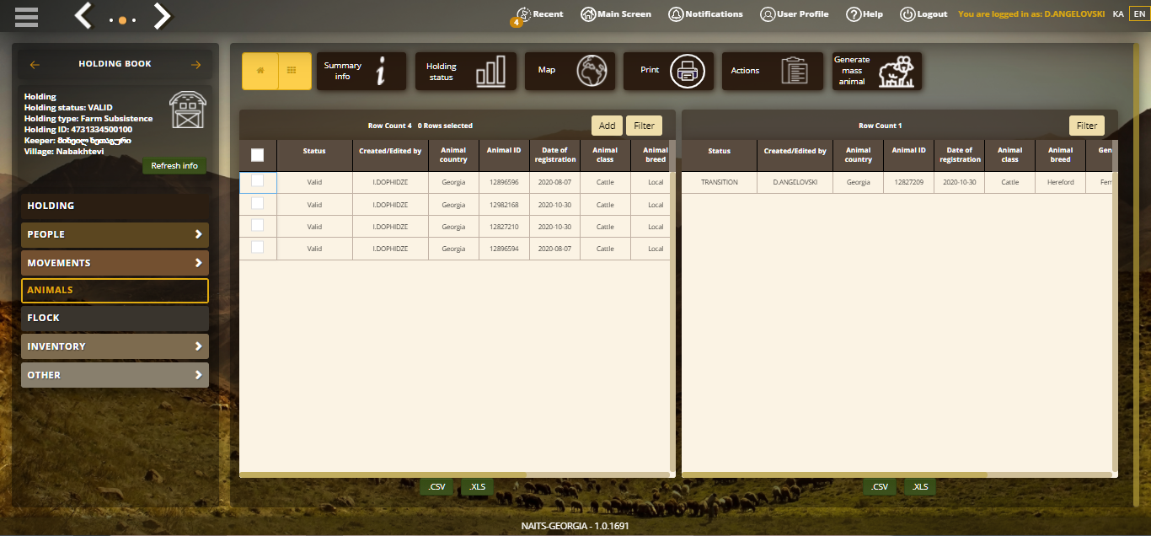This screenshot has width=1151, height=536.
Task: Go forward with the large right chevron
Action: (162, 15)
